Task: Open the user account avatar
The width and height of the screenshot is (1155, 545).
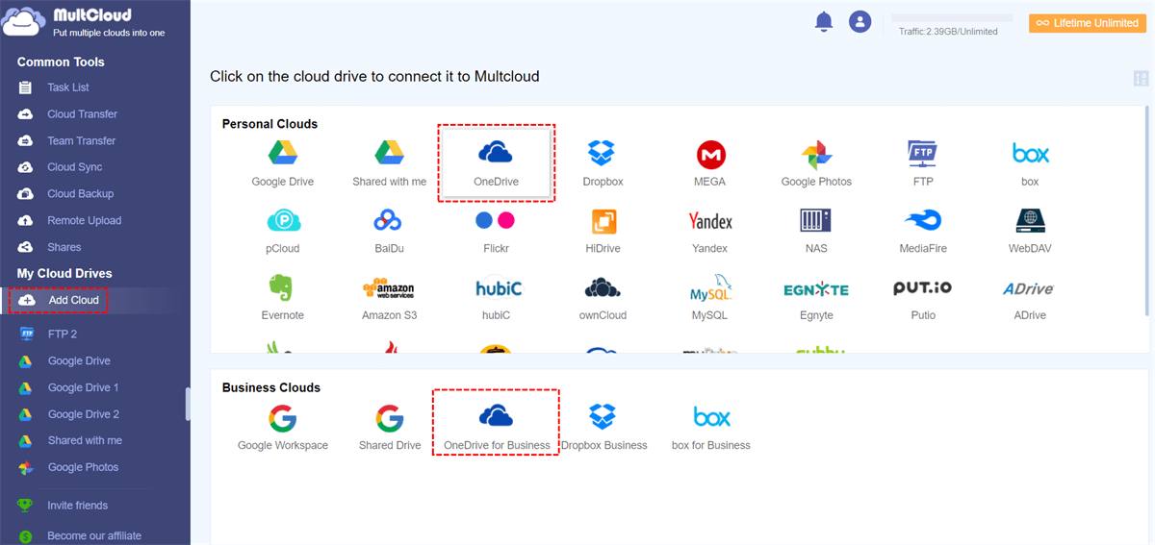Action: pos(860,22)
